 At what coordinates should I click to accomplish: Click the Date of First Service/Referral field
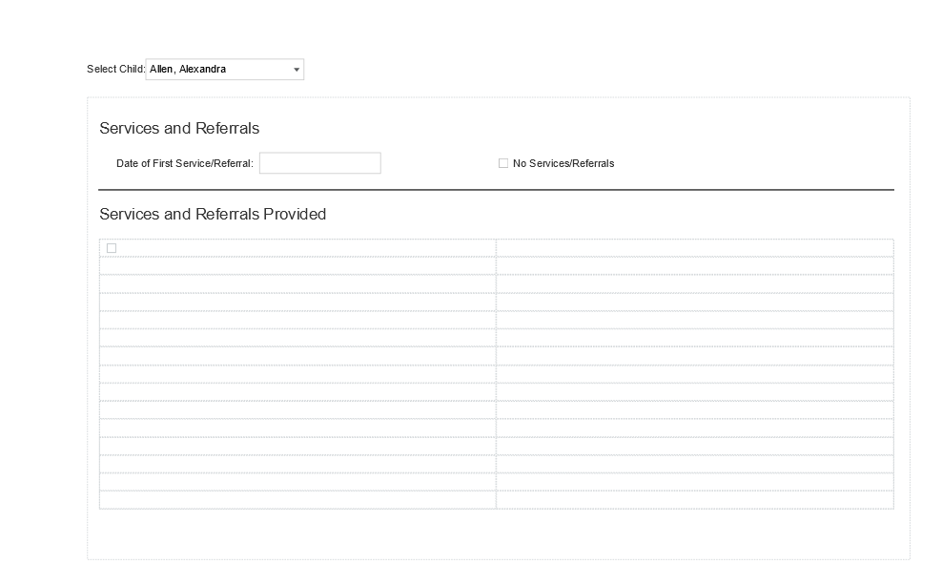tap(319, 163)
